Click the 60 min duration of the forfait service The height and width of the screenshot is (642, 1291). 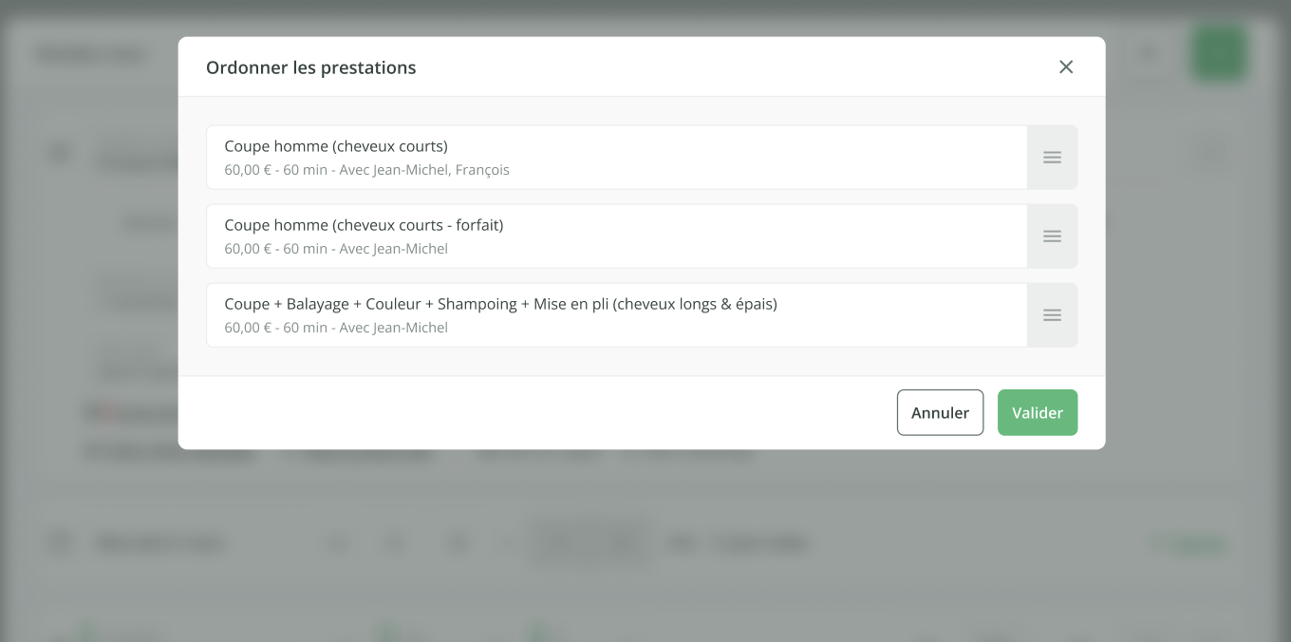pyautogui.click(x=305, y=249)
